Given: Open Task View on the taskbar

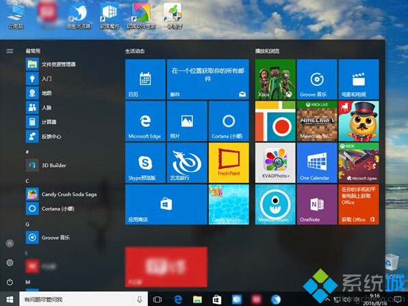Looking at the screenshot, I should pos(157,299).
